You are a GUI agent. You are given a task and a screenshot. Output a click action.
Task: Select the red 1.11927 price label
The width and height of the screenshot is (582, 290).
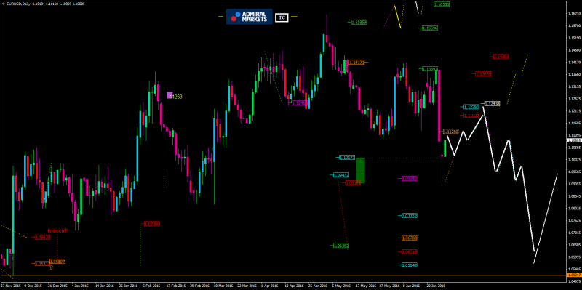471,116
